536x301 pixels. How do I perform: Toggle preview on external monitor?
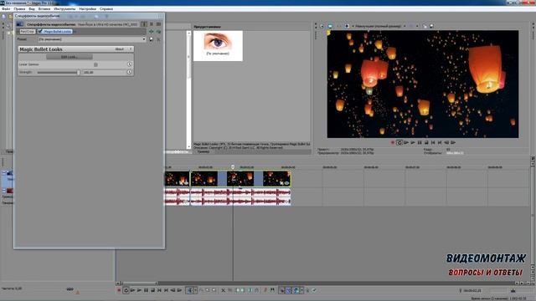click(330, 26)
